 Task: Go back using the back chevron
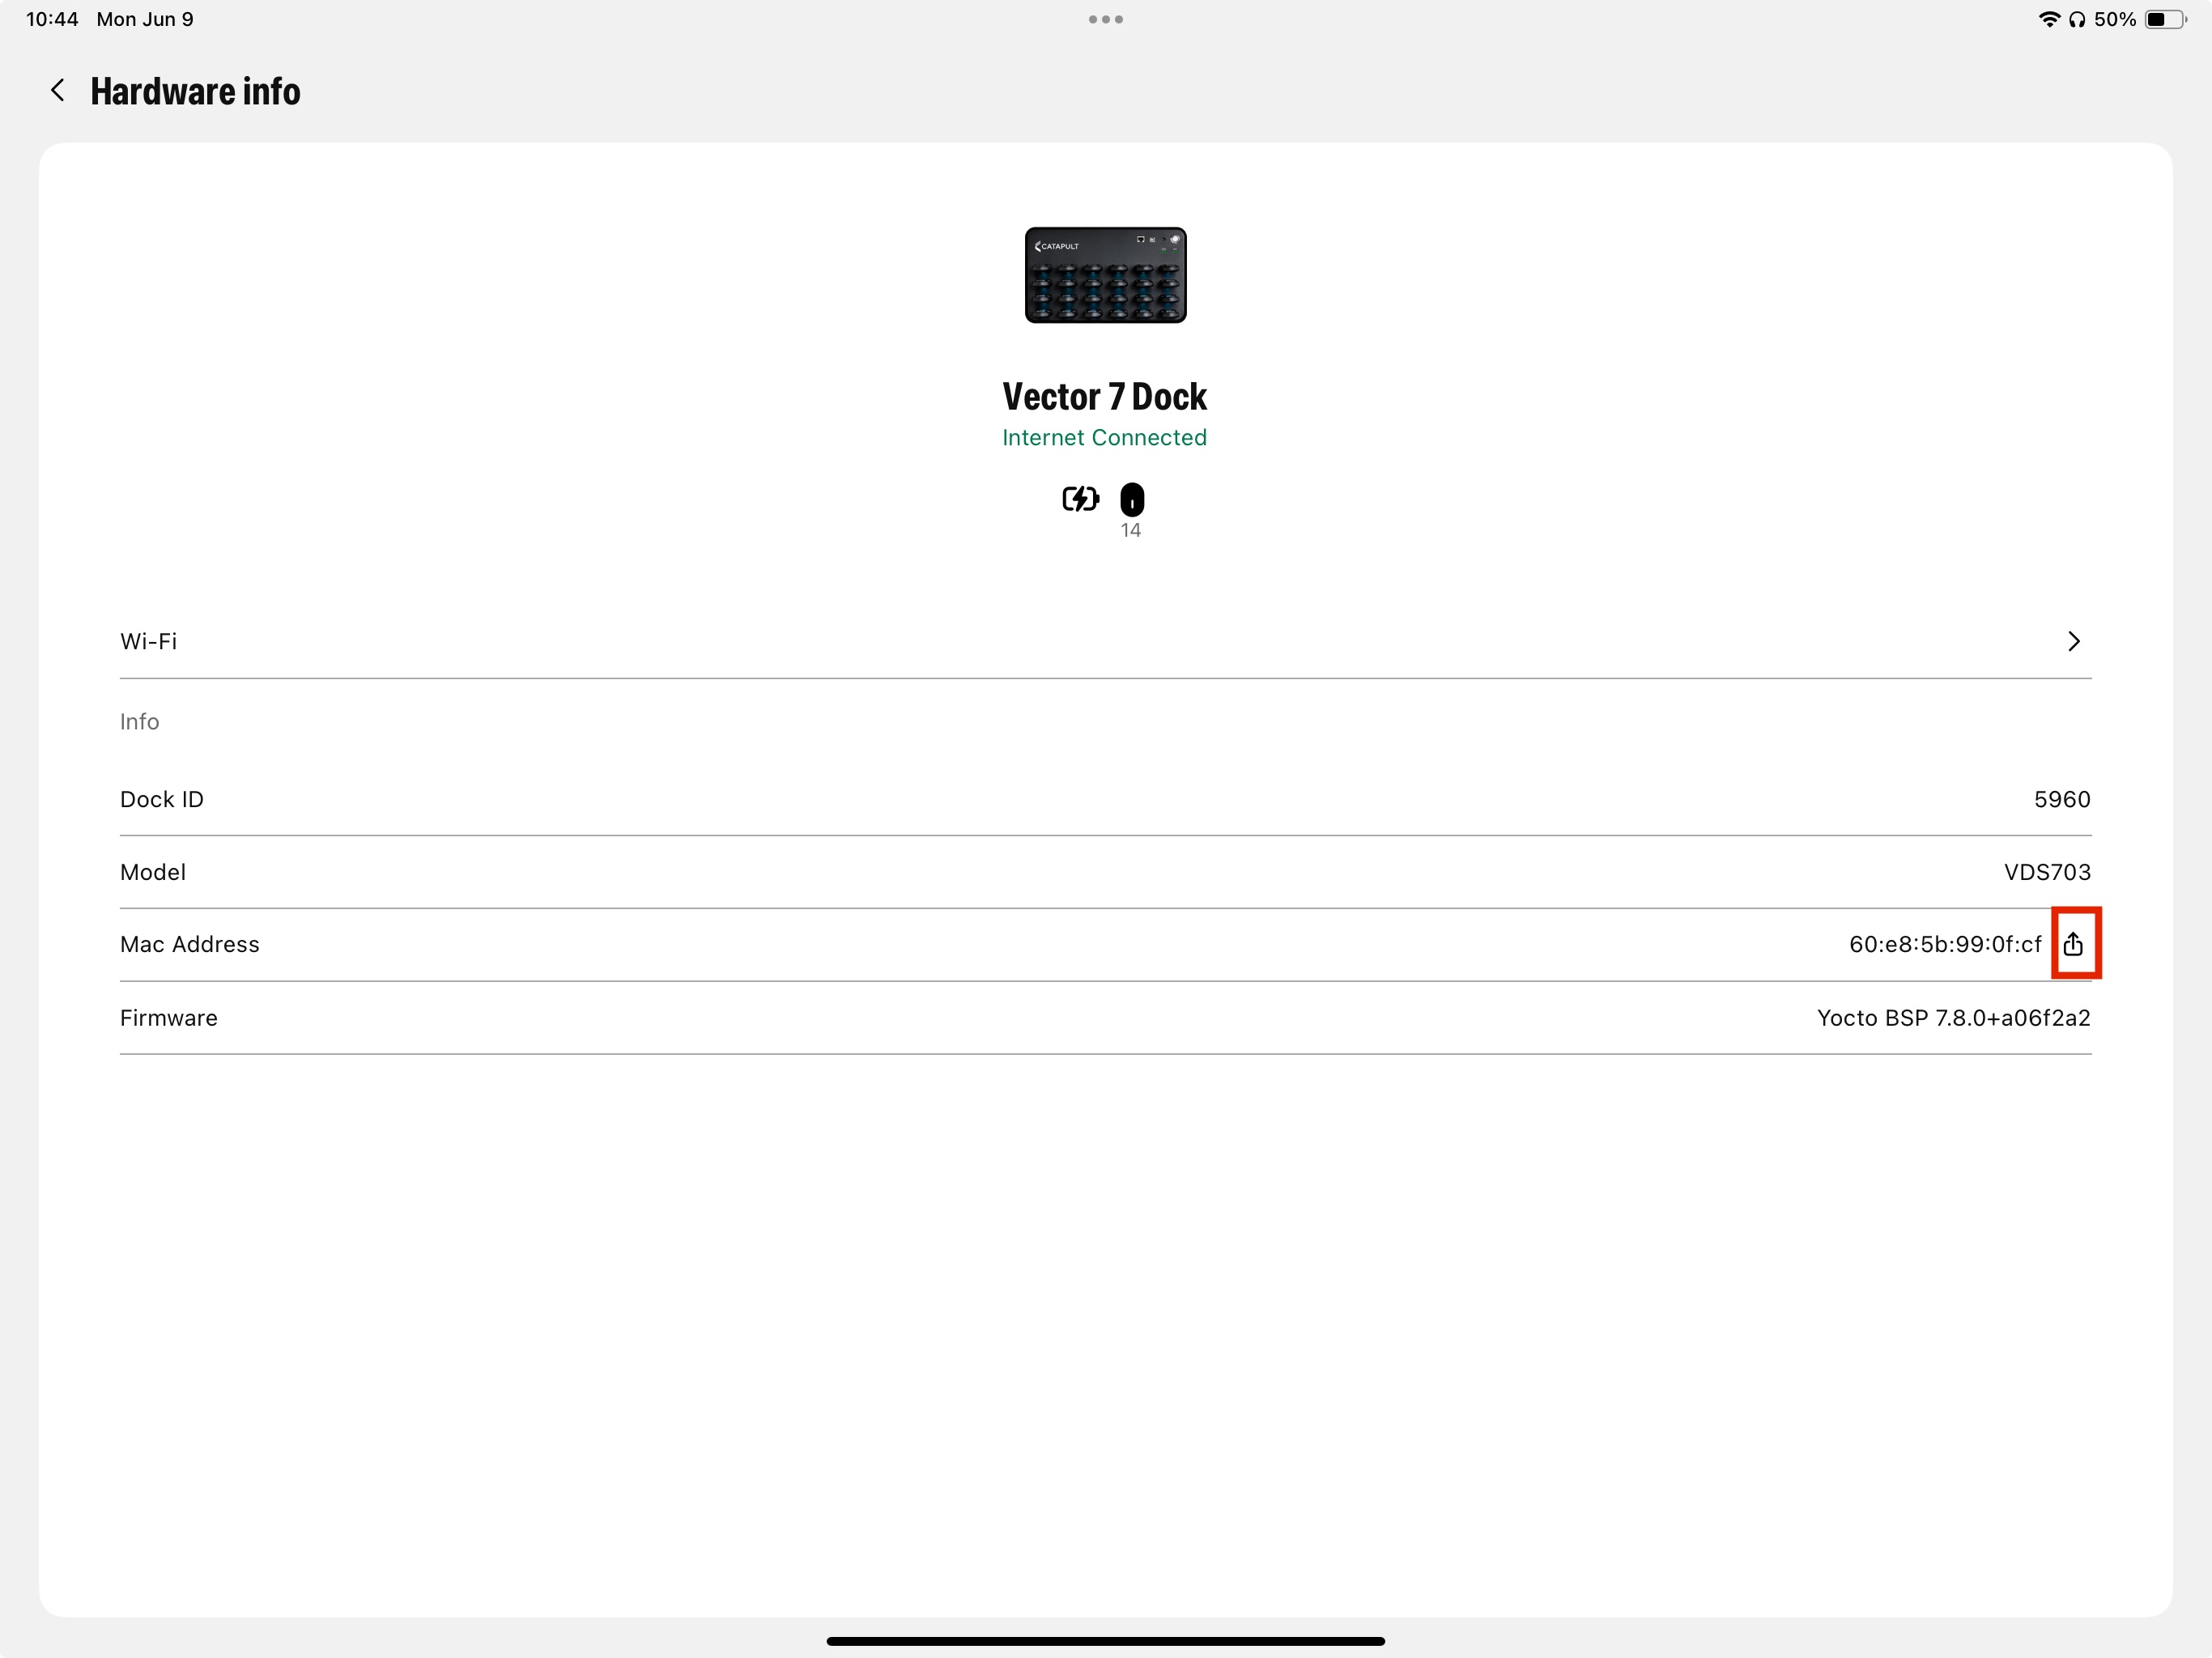58,91
